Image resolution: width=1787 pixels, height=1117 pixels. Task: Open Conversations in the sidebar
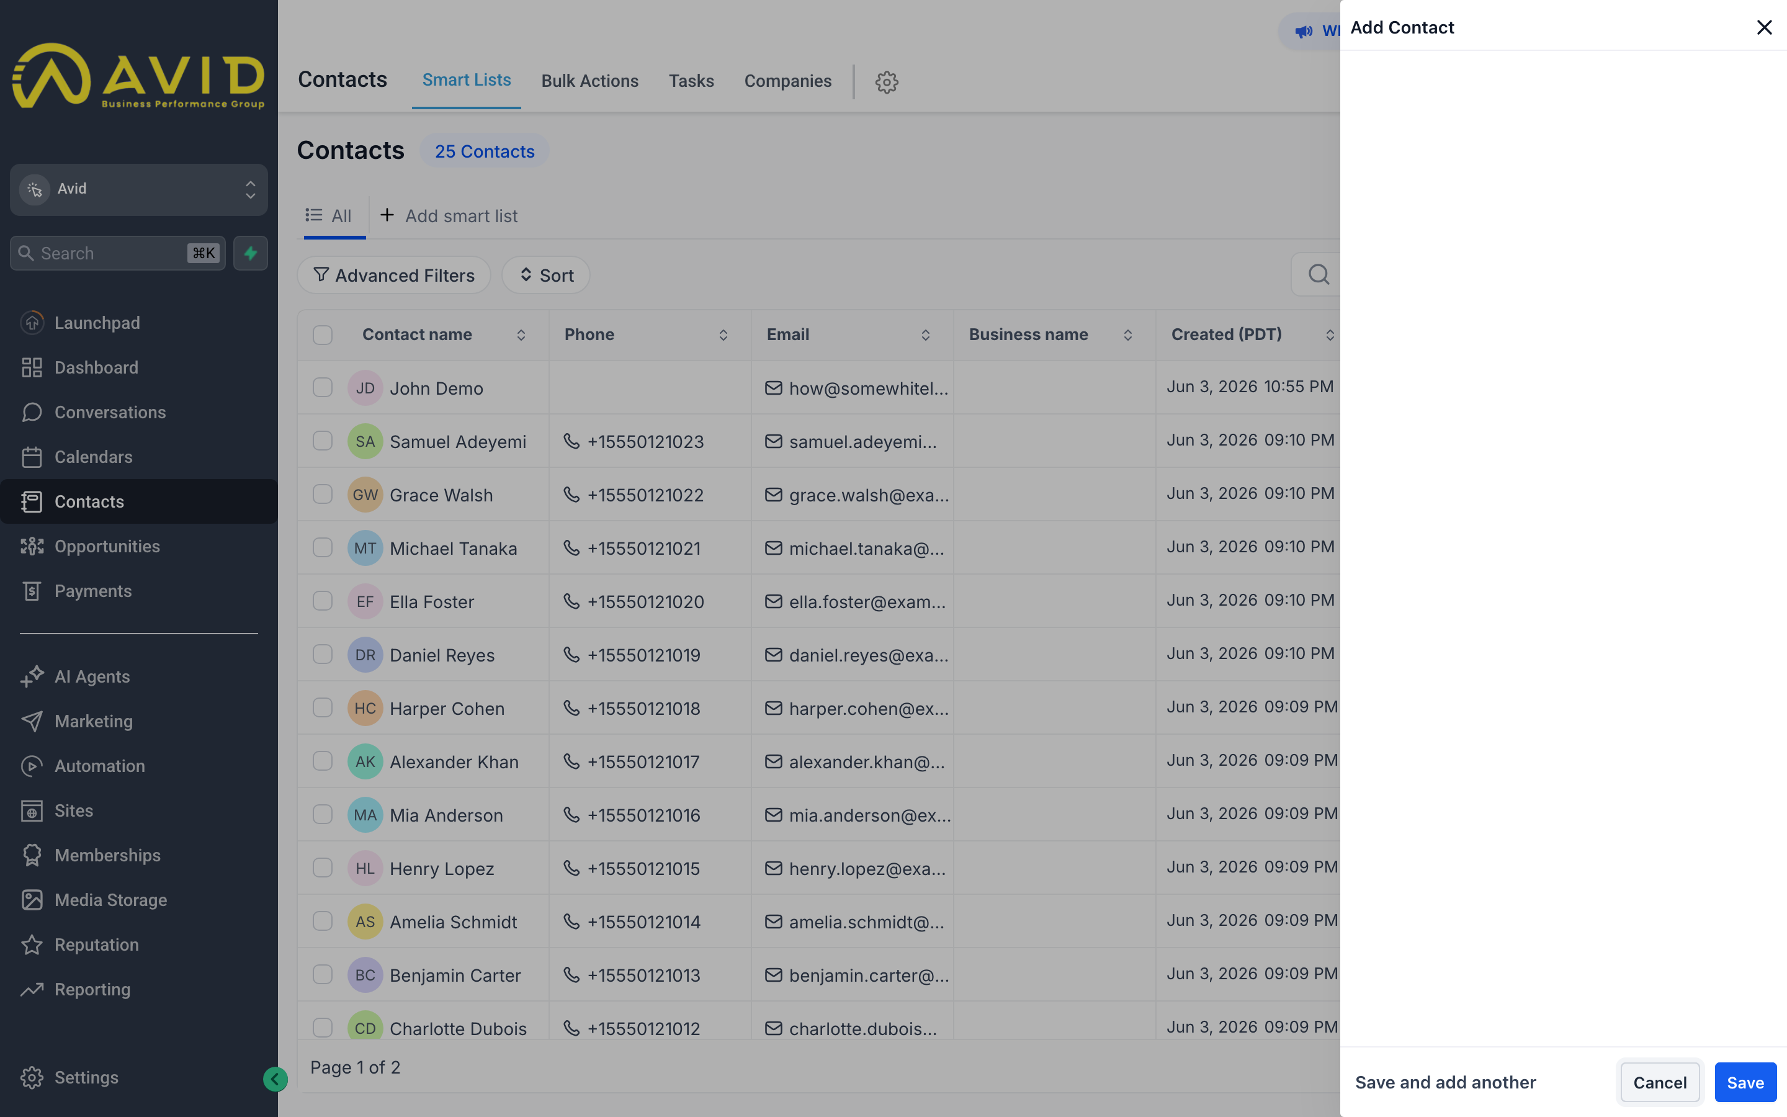(x=139, y=412)
